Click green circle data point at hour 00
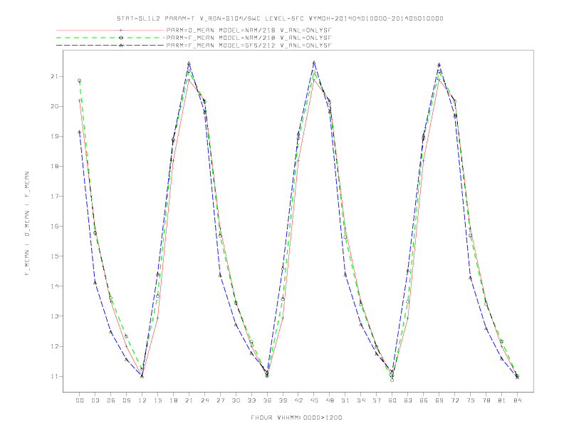Image resolution: width=564 pixels, height=436 pixels. (80, 81)
